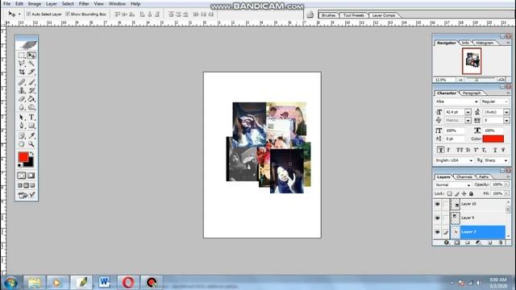Select the Zoom tool
The height and width of the screenshot is (290, 516).
pyautogui.click(x=31, y=144)
